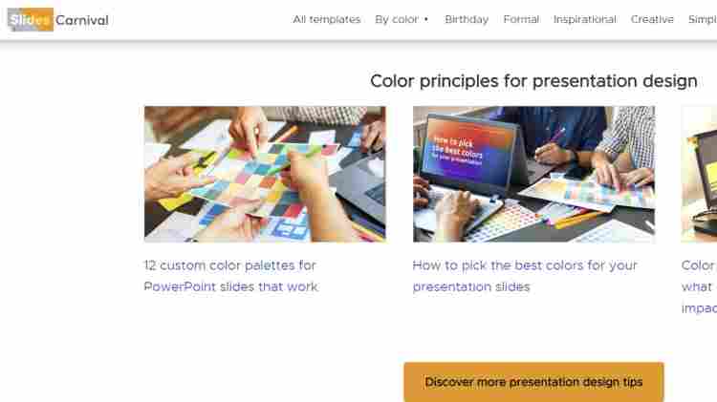The width and height of the screenshot is (717, 402).
Task: Click the "Color principles for presentation design" heading
Action: coord(533,81)
